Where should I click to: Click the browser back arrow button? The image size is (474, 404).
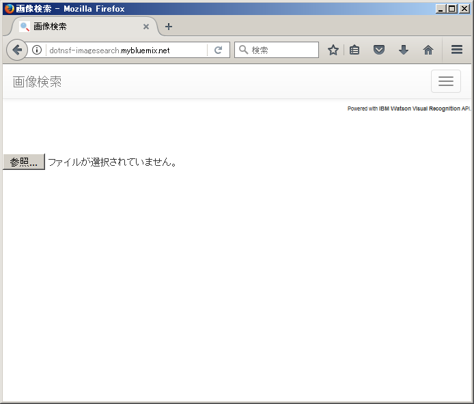pyautogui.click(x=17, y=50)
